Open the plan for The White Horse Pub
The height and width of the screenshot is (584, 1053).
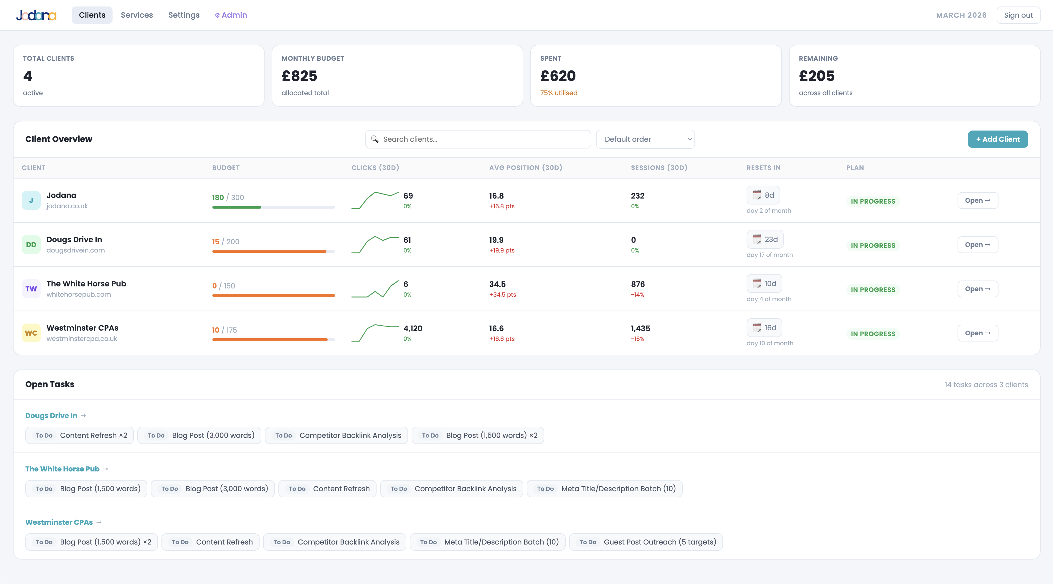point(977,288)
